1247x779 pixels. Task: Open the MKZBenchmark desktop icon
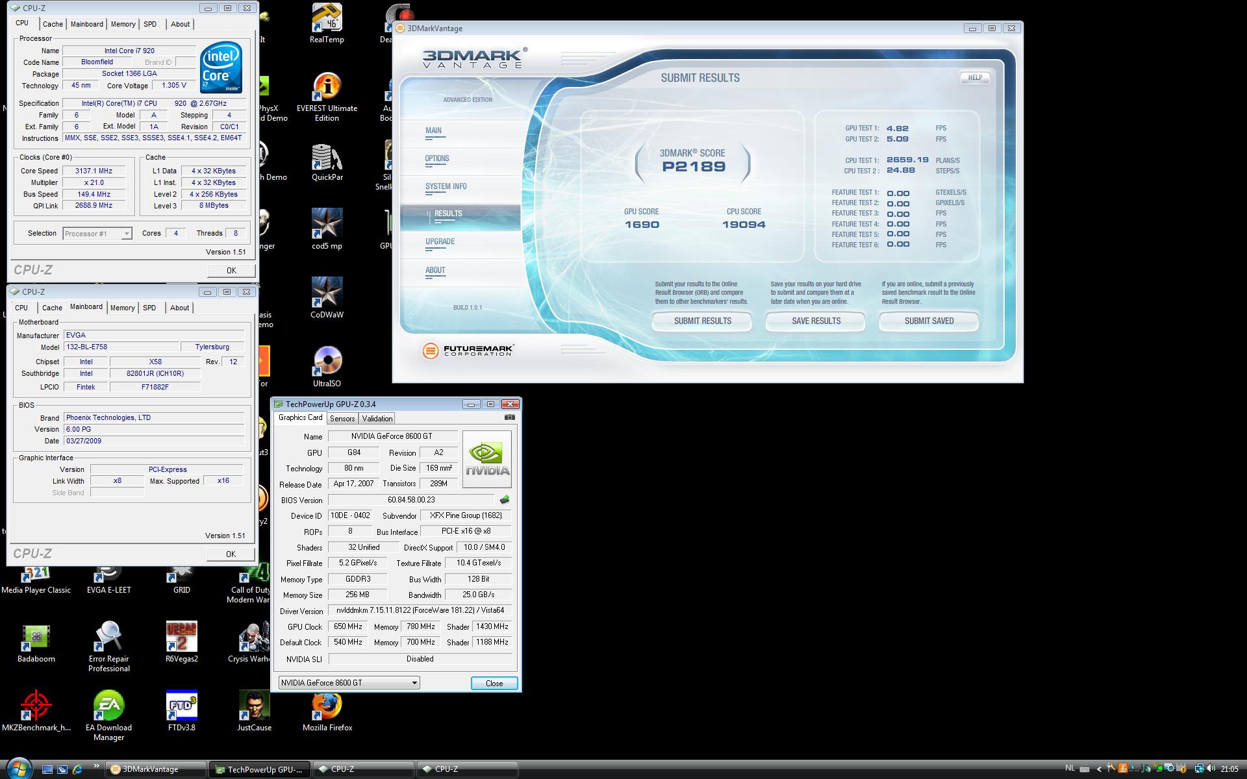pyautogui.click(x=36, y=711)
